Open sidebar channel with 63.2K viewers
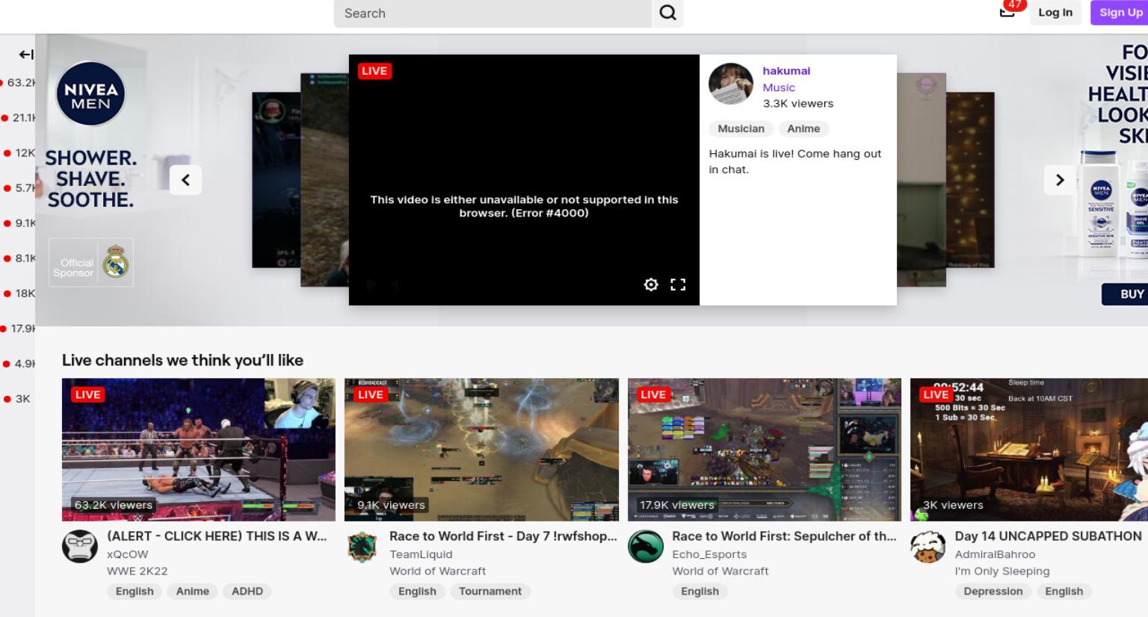1148x617 pixels. (x=18, y=82)
